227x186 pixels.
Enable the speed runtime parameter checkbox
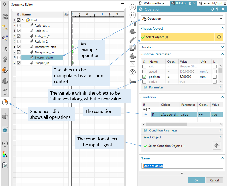click(144, 72)
